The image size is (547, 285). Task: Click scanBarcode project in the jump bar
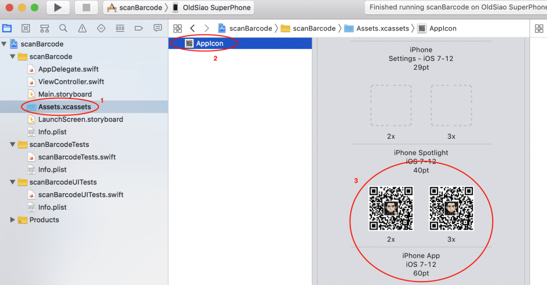pos(245,28)
